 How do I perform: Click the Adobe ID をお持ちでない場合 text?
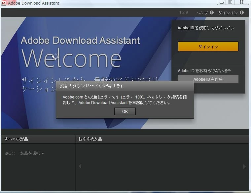(204, 71)
